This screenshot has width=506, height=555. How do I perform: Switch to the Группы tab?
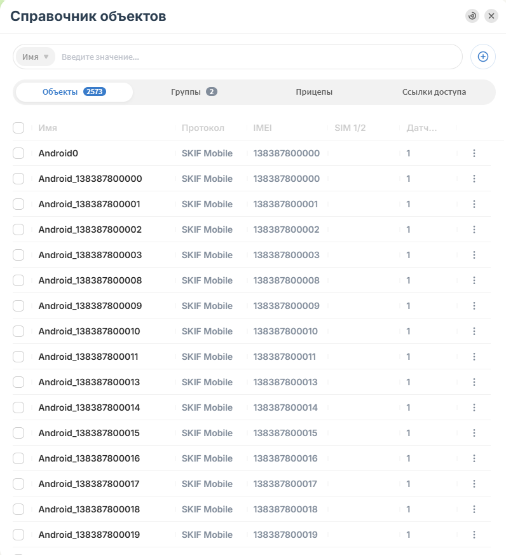coord(194,92)
